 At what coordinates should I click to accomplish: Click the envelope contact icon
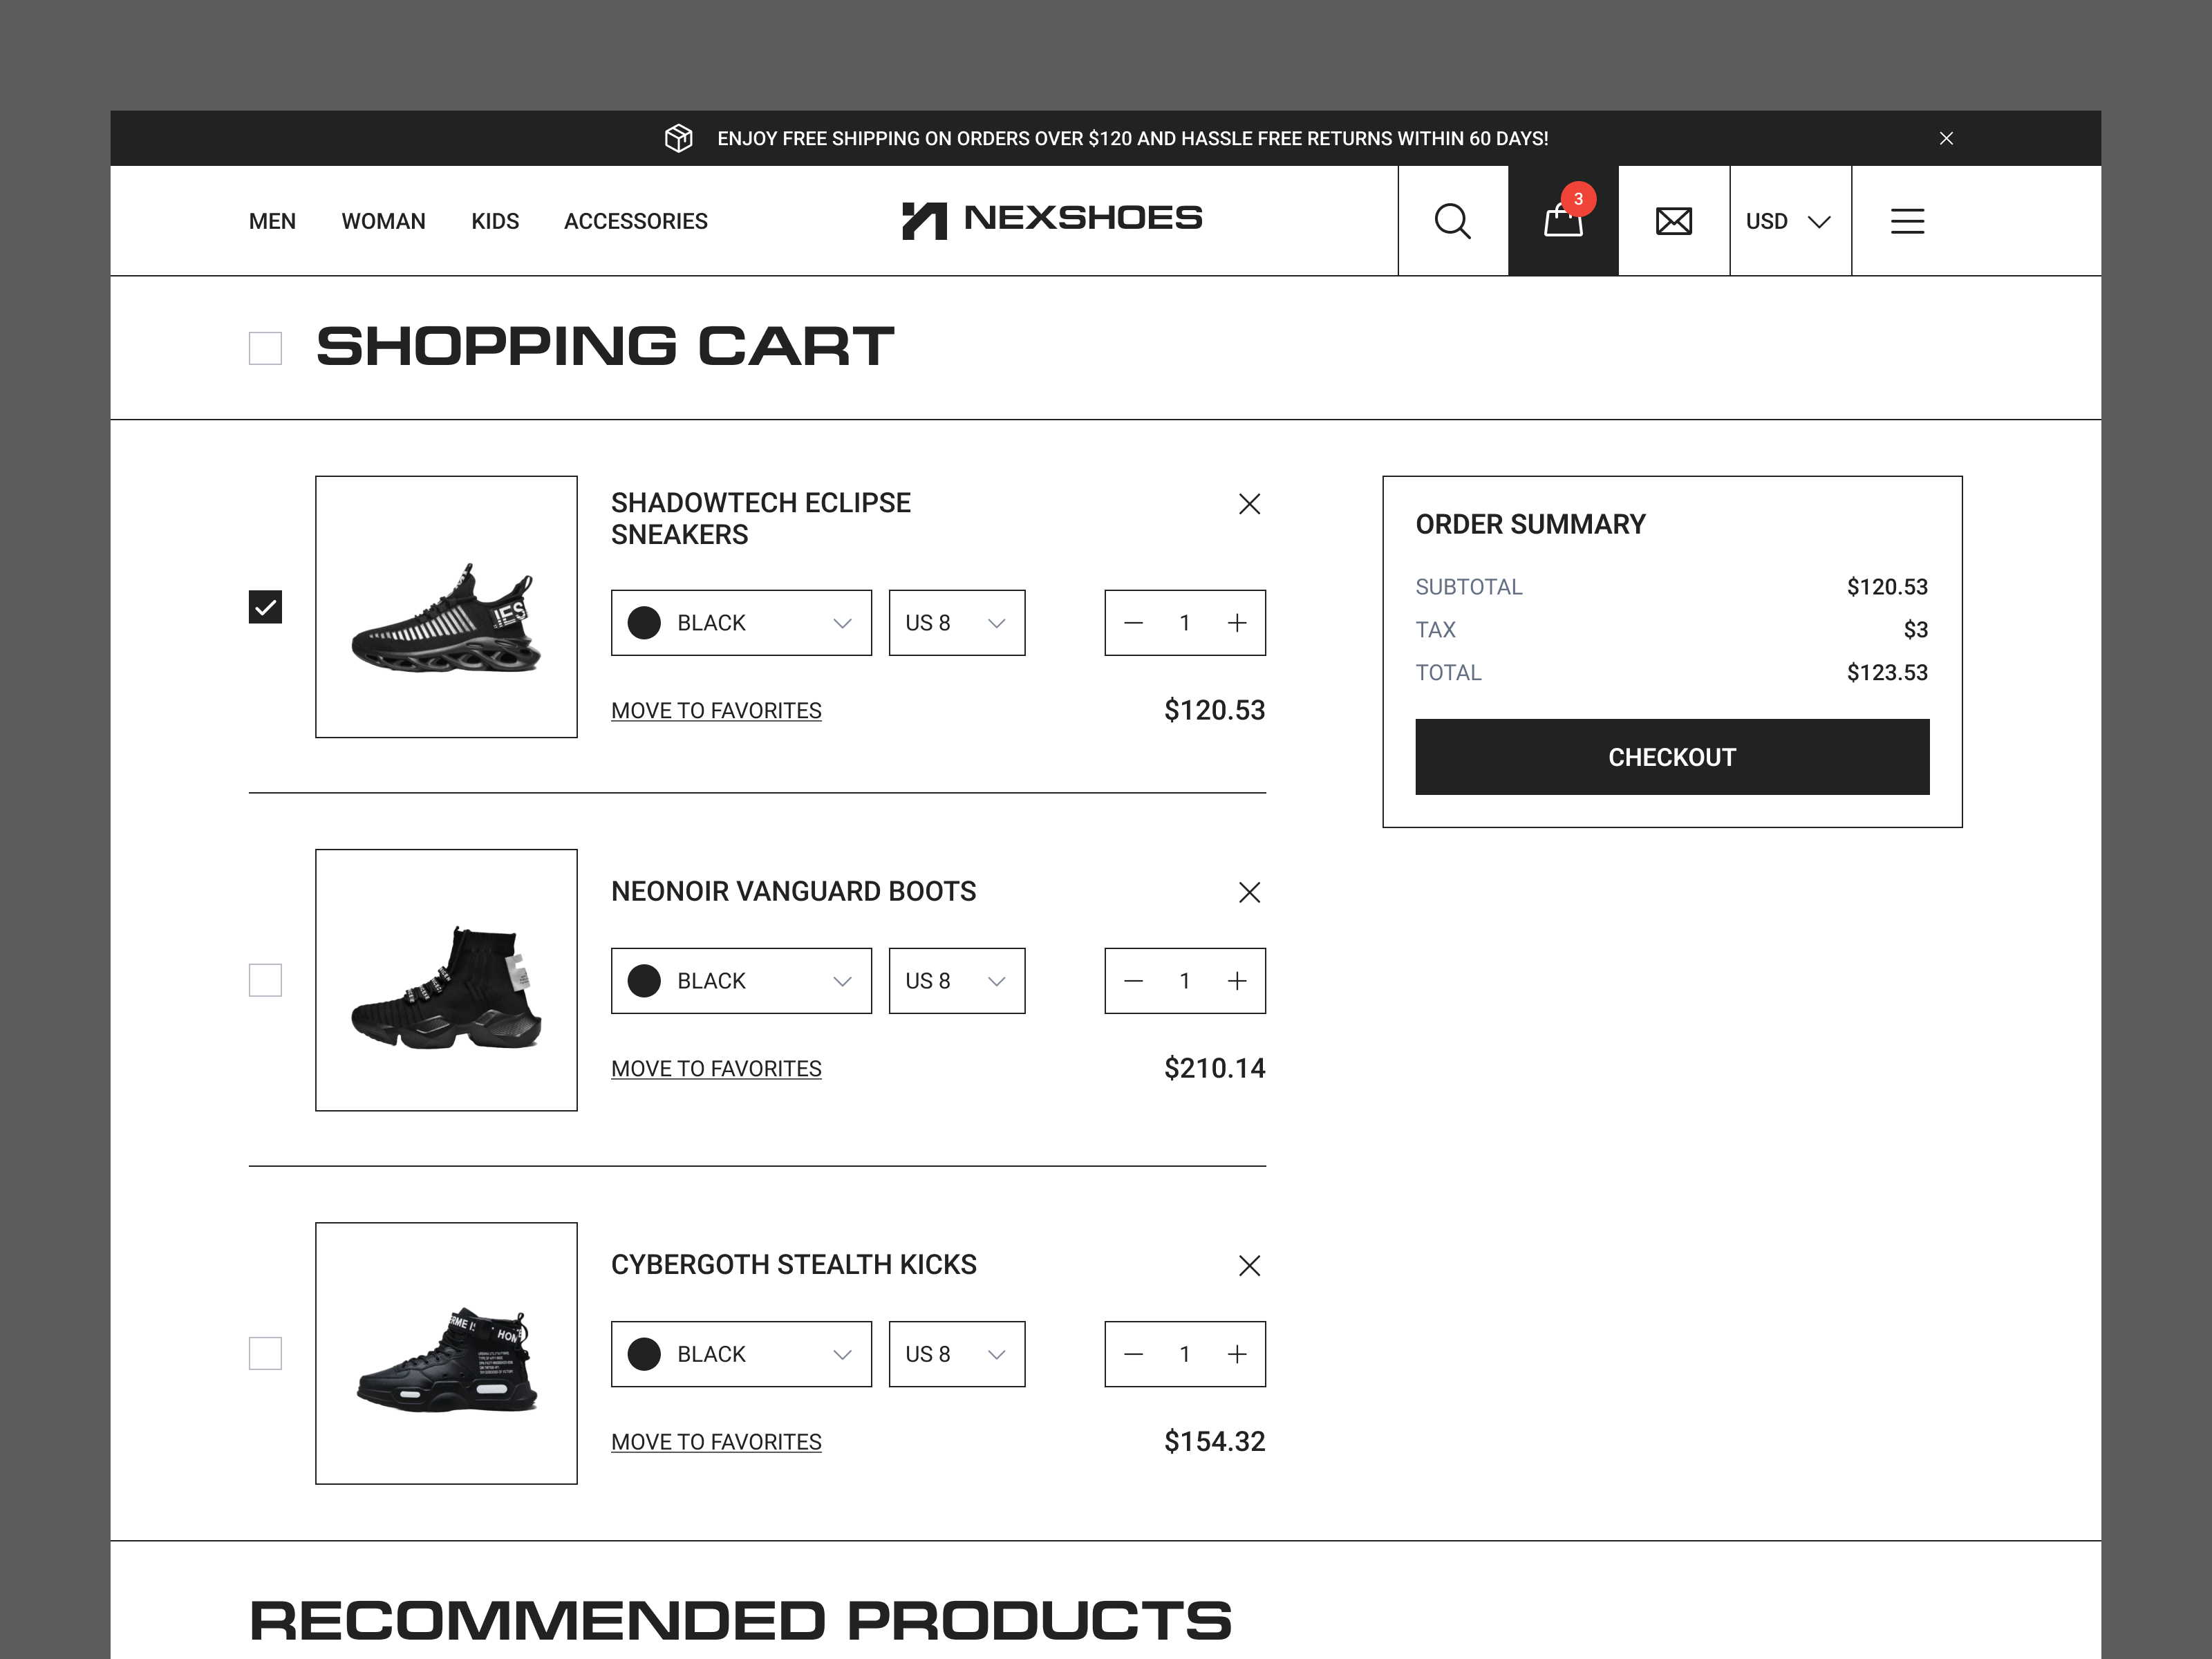click(1673, 220)
